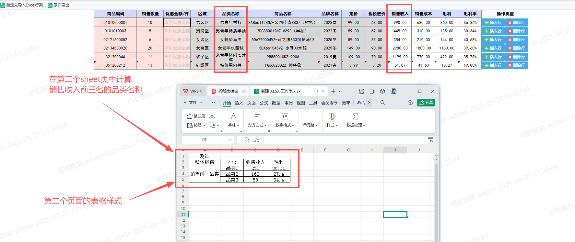Image resolution: width=575 pixels, height=242 pixels.
Task: Click the 3D cube icon in the title bar
Action: pos(382,91)
